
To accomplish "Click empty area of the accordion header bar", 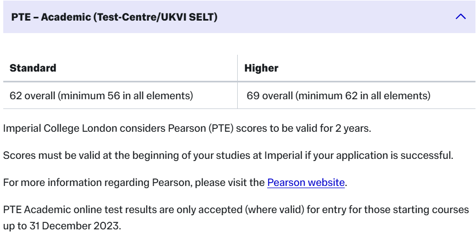I will pos(337,17).
